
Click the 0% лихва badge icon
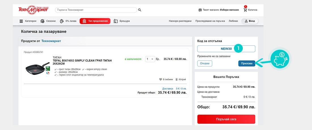pyautogui.click(x=62, y=21)
